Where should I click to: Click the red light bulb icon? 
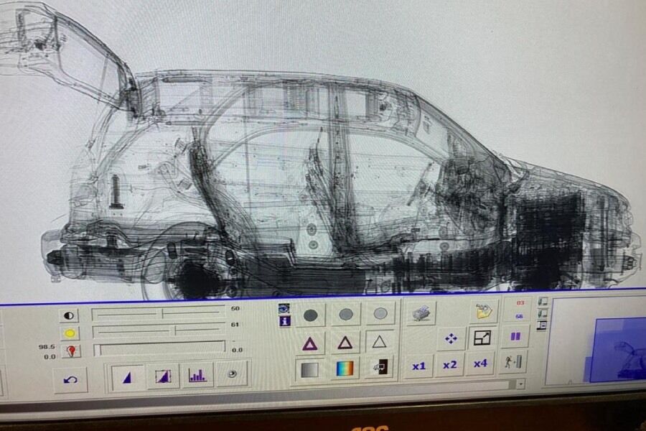[x=70, y=351]
